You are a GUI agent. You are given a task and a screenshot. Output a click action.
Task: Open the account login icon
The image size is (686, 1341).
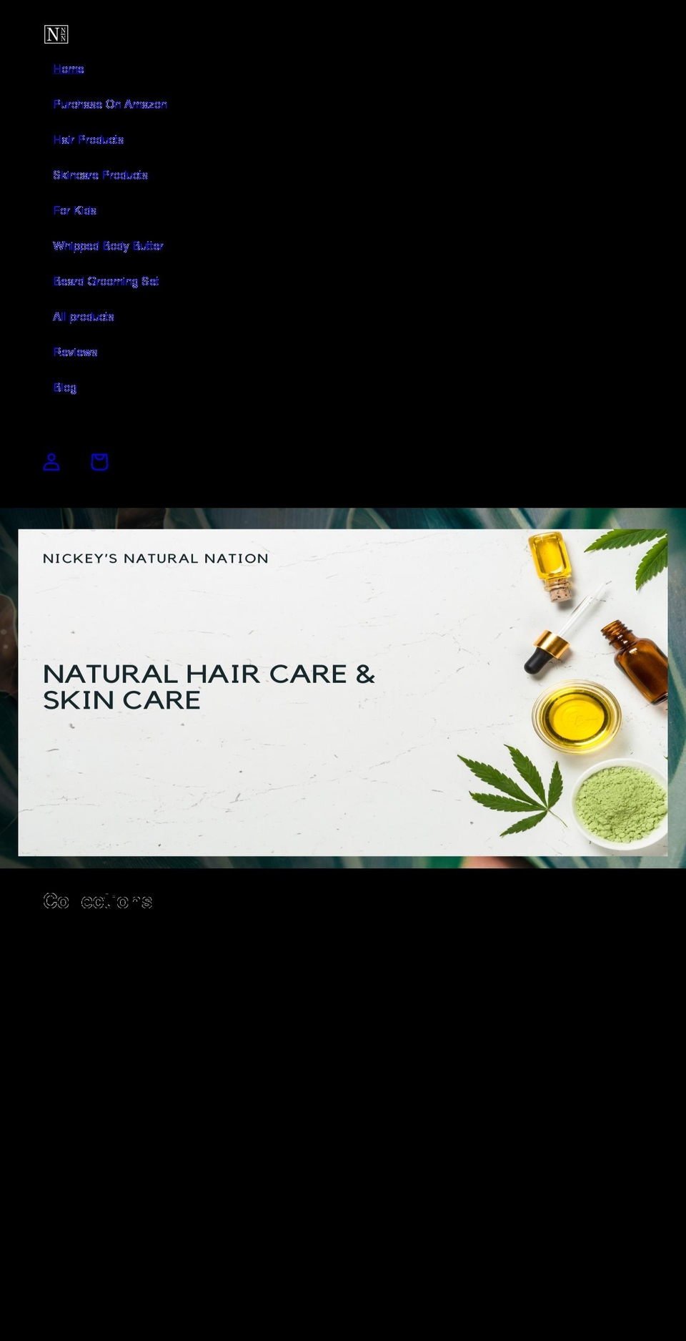tap(51, 462)
